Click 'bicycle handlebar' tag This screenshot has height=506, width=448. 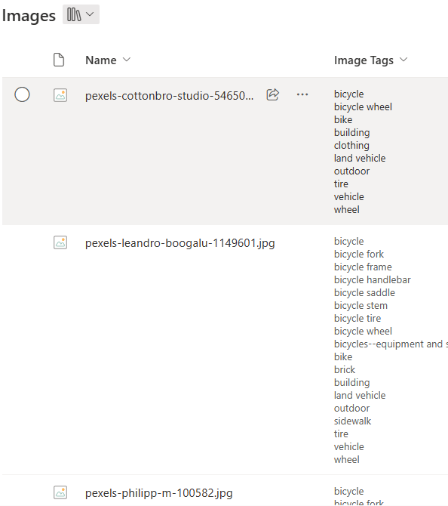click(x=373, y=279)
